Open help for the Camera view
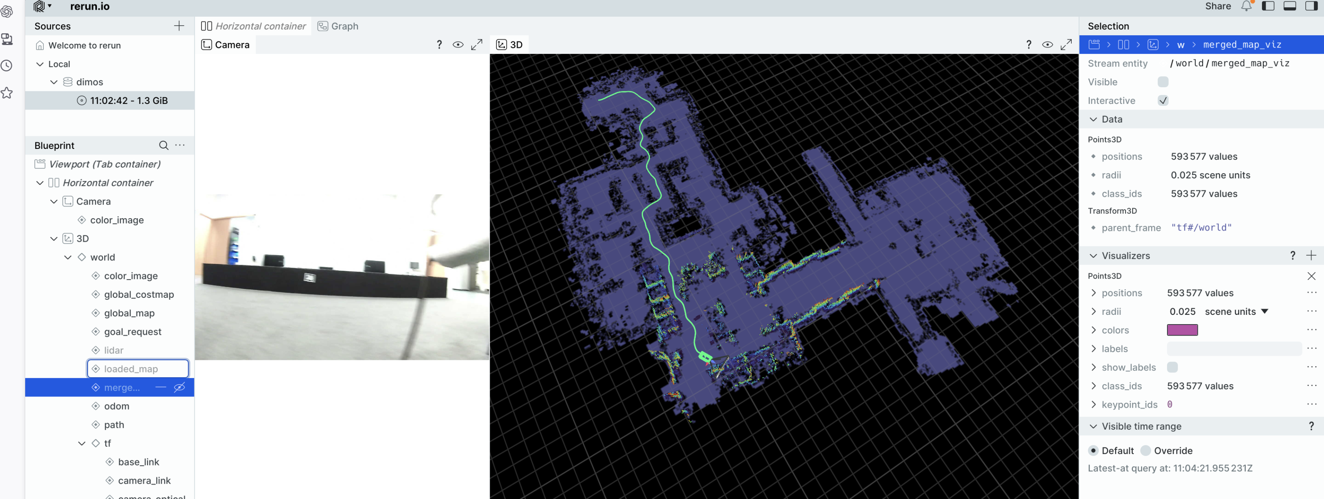 pyautogui.click(x=439, y=45)
